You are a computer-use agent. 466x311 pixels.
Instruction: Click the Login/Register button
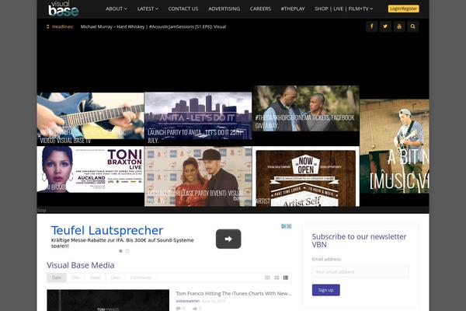(403, 9)
